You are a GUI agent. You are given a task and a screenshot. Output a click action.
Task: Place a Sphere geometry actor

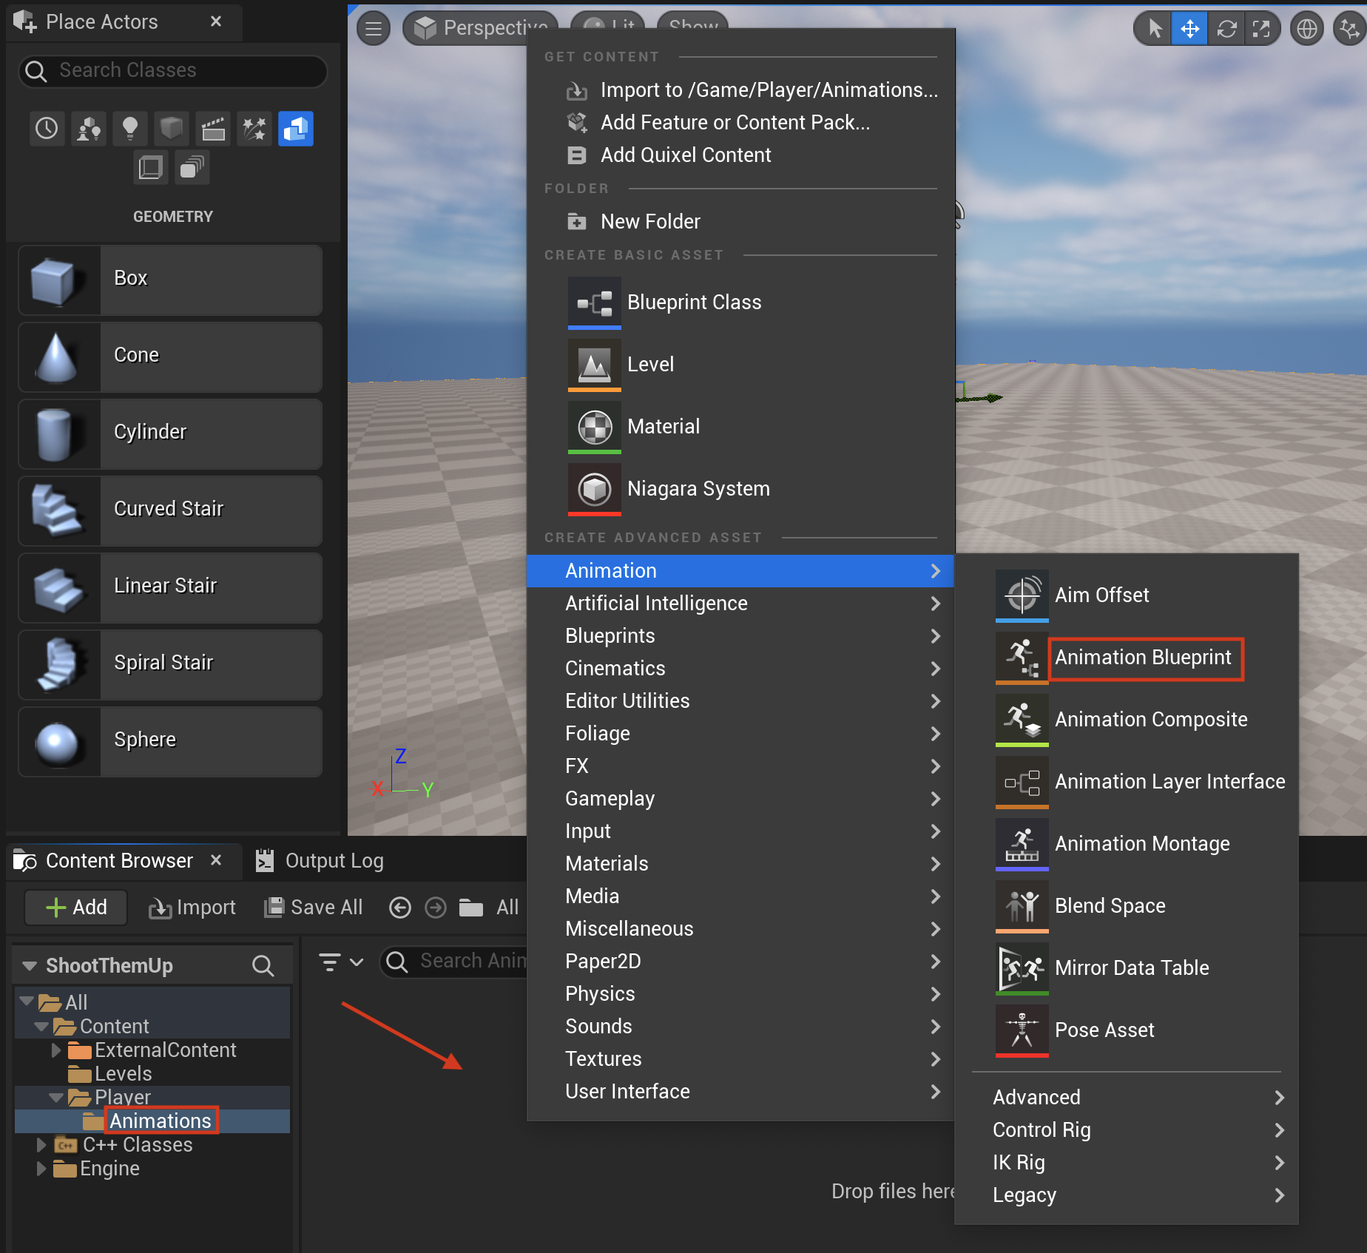tap(170, 741)
